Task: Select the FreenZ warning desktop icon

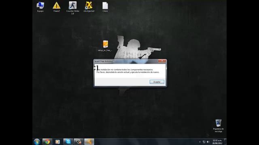Action: (x=57, y=7)
